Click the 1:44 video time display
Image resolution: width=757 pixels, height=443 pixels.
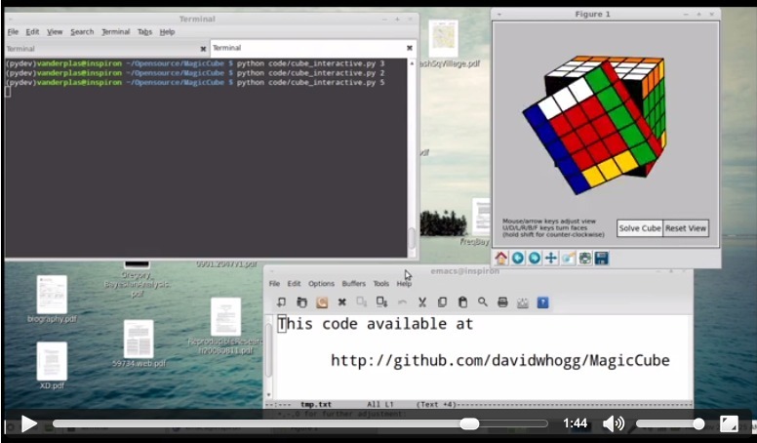tap(575, 423)
